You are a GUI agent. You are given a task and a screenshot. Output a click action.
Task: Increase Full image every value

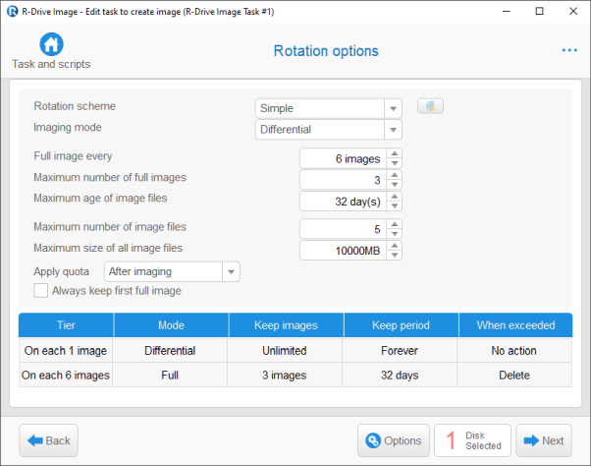(x=395, y=153)
